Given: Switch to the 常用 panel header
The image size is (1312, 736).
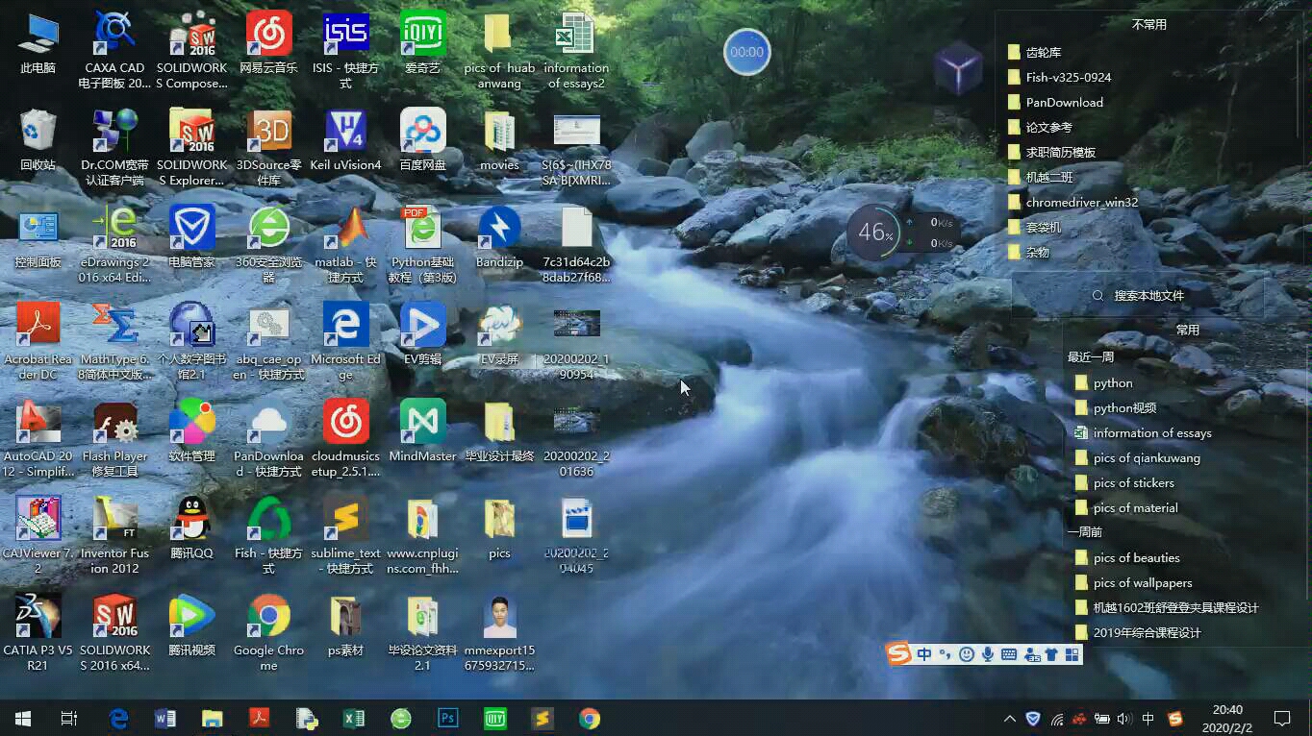Looking at the screenshot, I should [x=1188, y=330].
